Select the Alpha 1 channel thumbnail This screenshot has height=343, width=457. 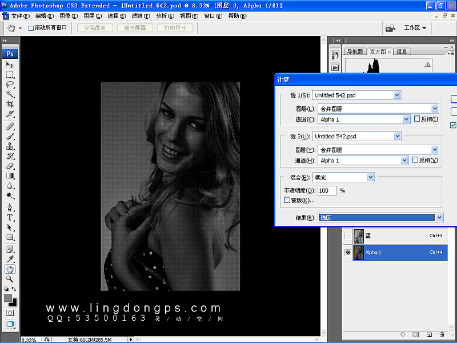tap(359, 253)
